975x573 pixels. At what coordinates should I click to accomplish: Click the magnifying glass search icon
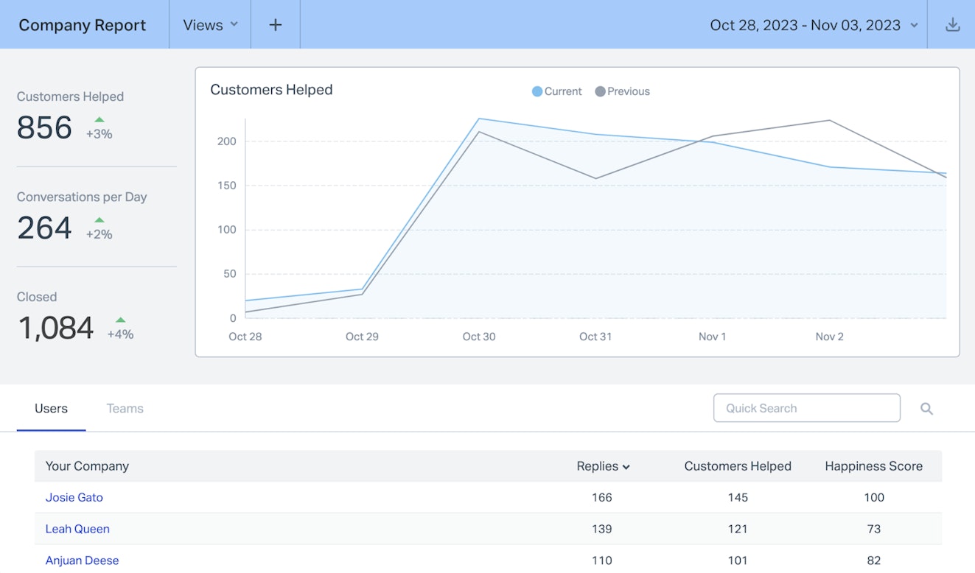926,409
